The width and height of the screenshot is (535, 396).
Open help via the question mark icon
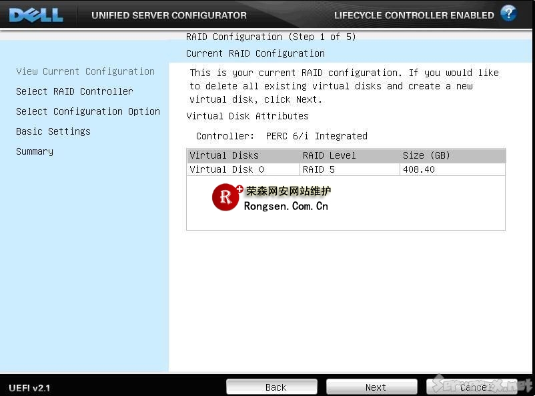[508, 13]
